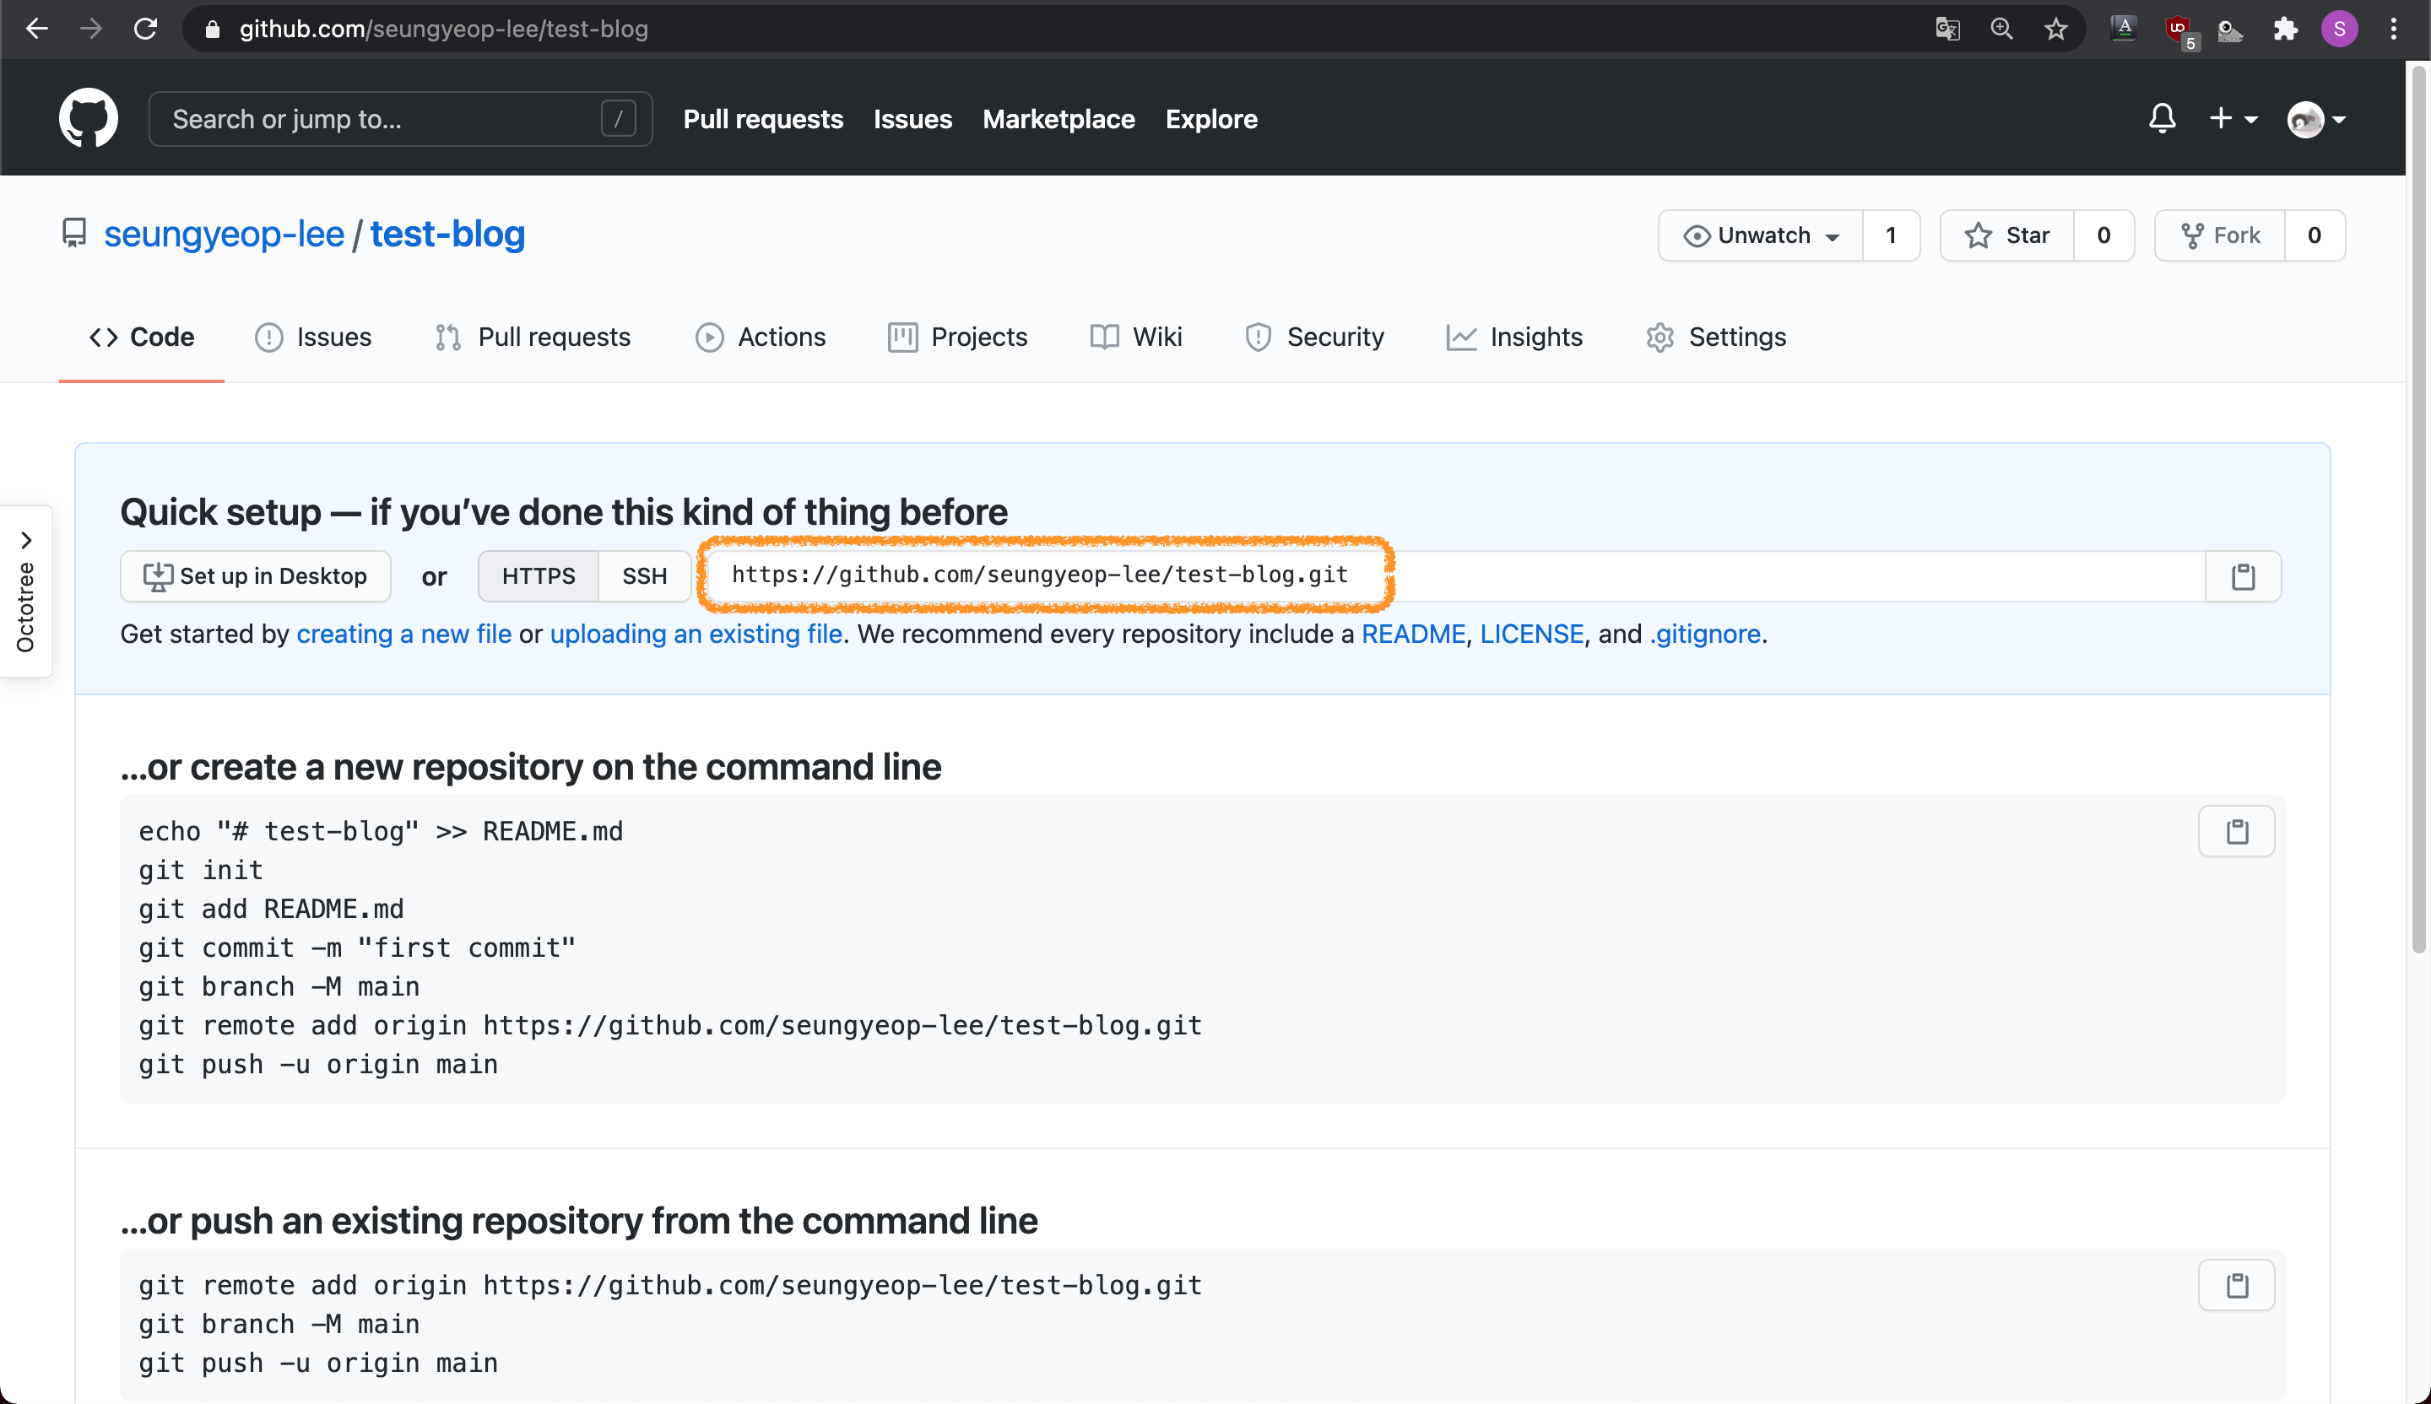Expand the Octotree side panel

(x=26, y=591)
